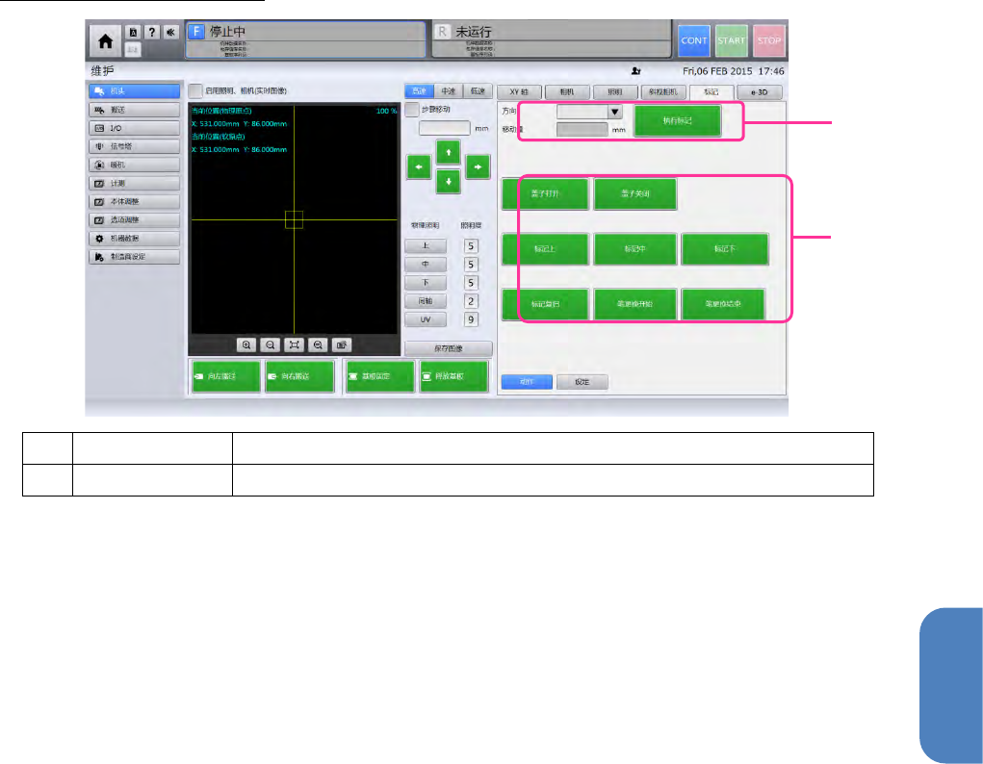Click the 笔更换开始 pen change start button
Viewport: 983px width, 764px height.
tap(635, 304)
